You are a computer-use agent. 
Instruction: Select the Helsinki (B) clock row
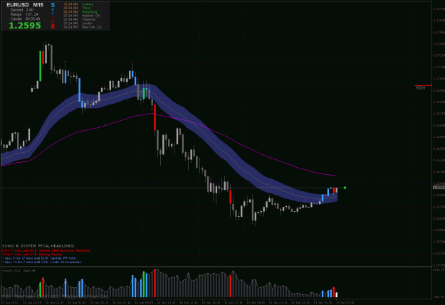pyautogui.click(x=82, y=16)
